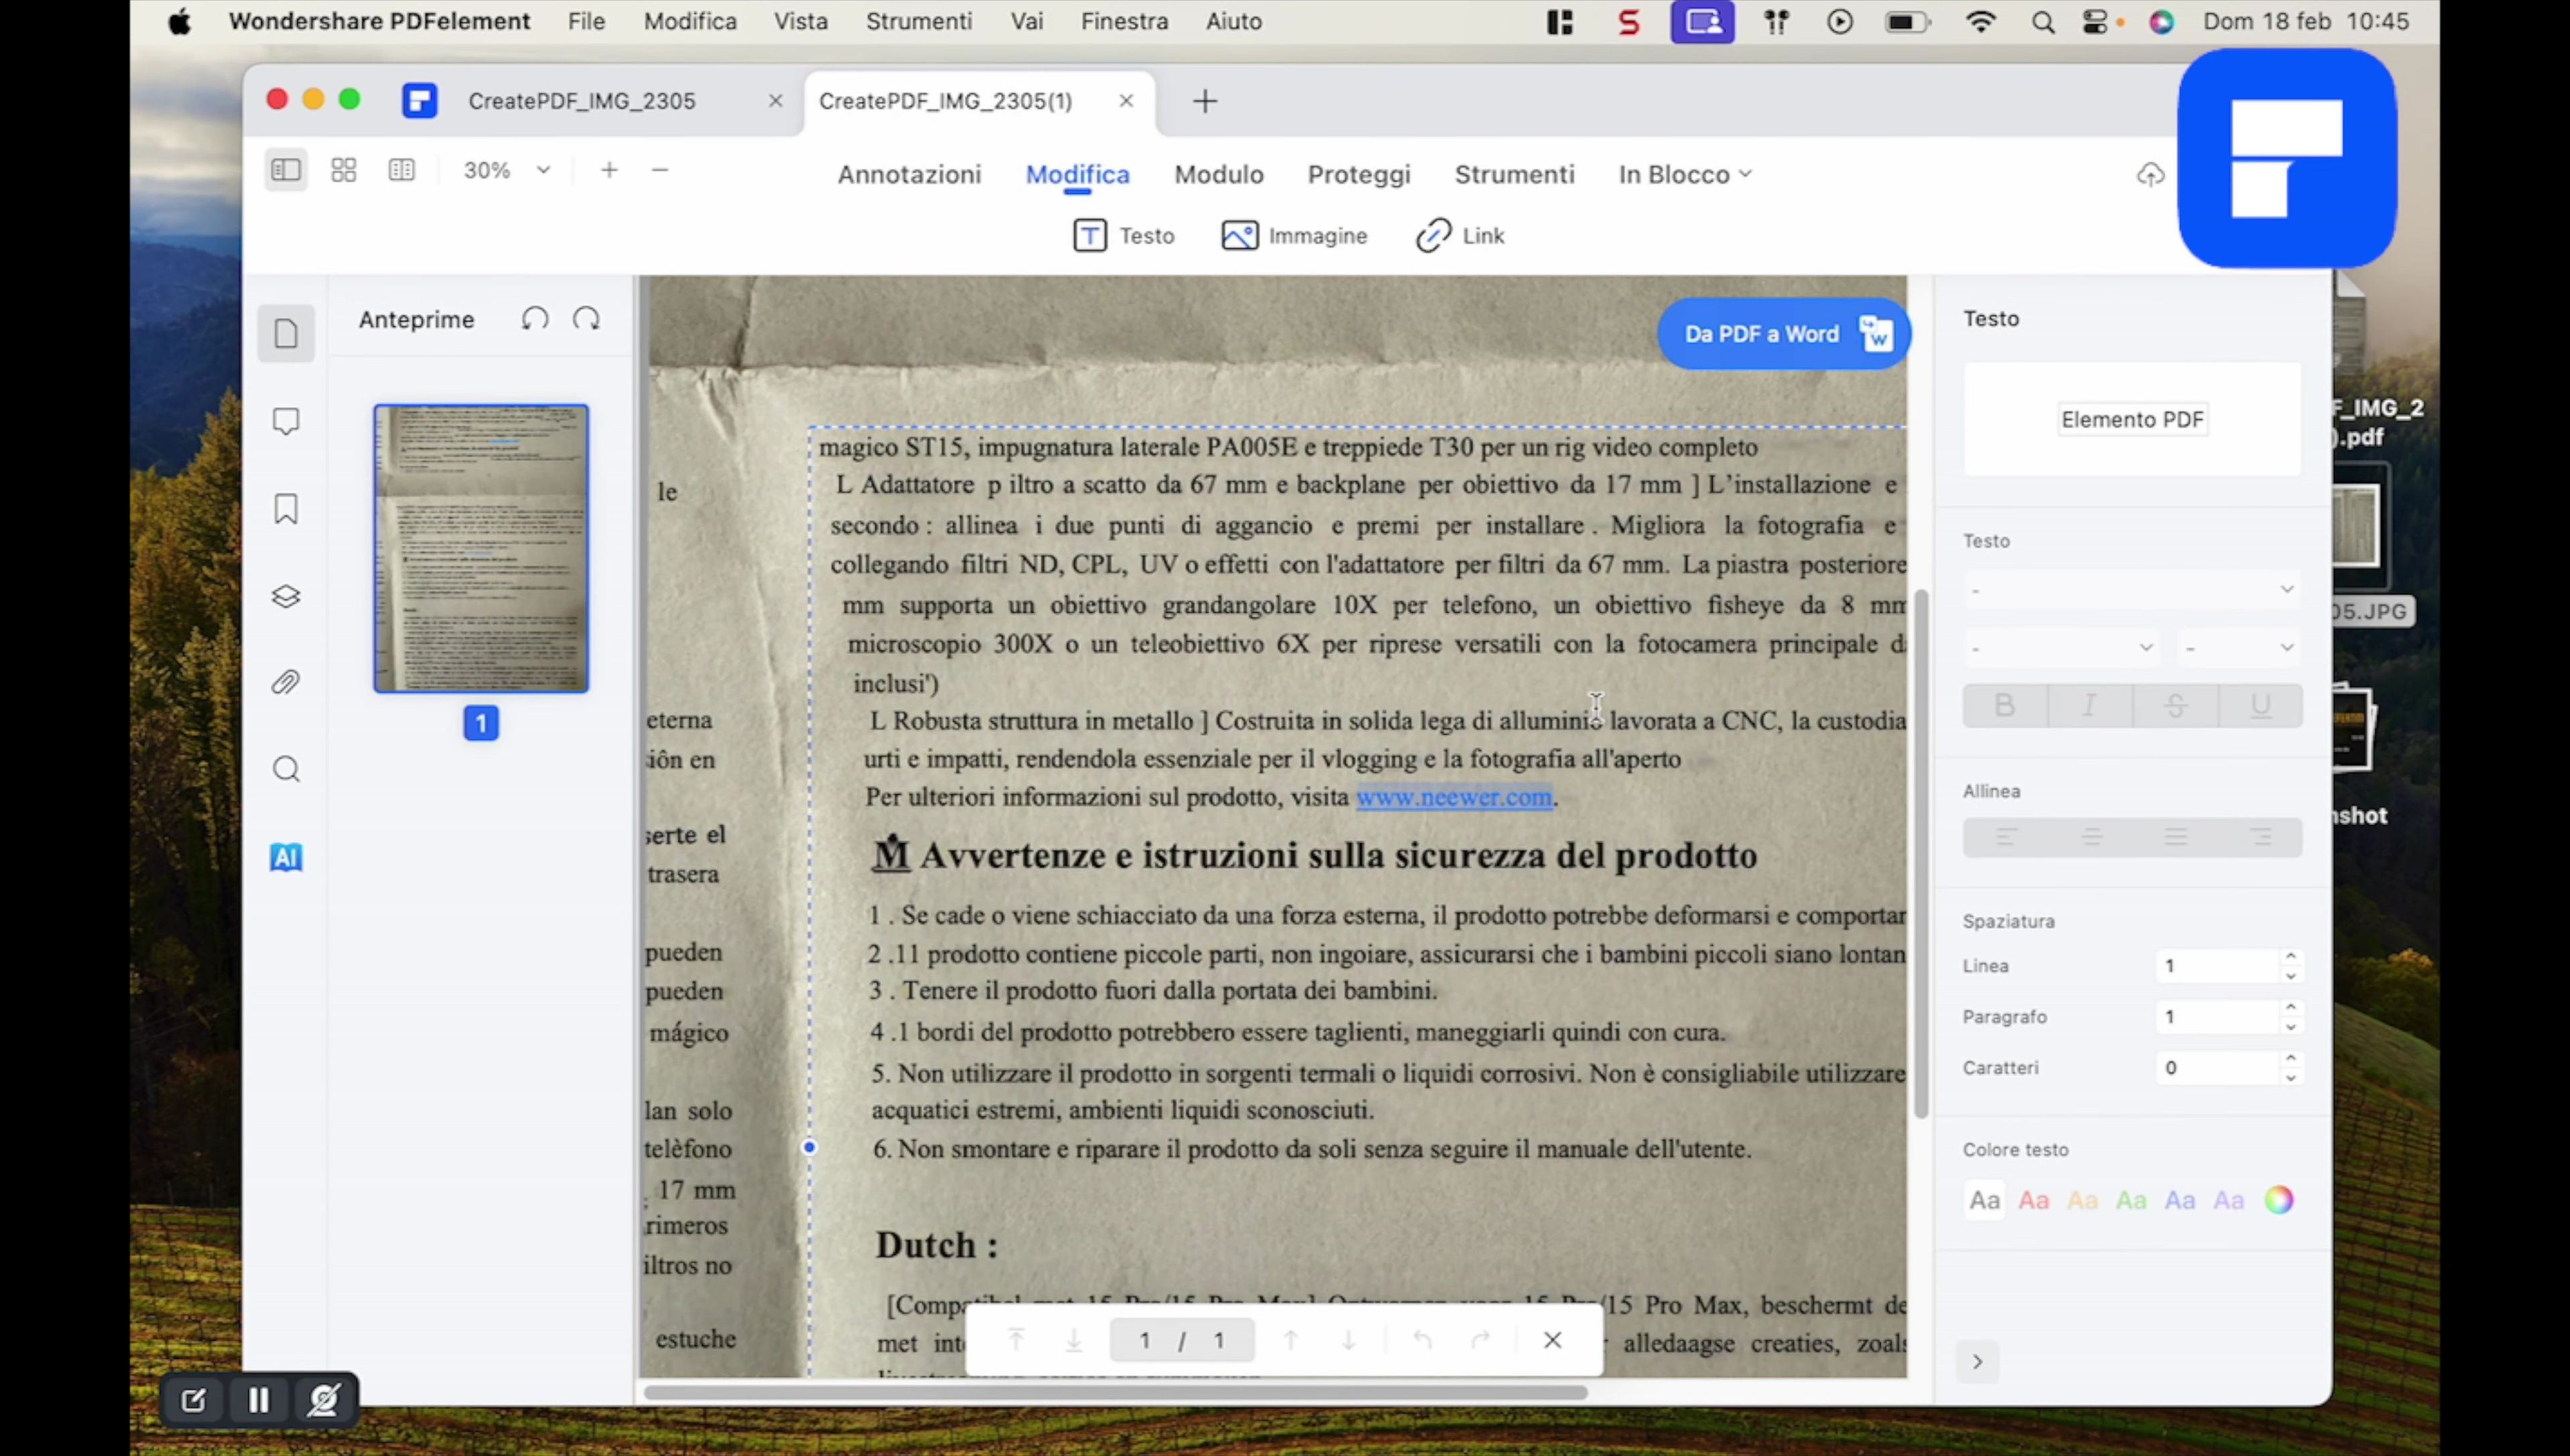Open the File menu
The width and height of the screenshot is (2570, 1456).
coord(586,21)
